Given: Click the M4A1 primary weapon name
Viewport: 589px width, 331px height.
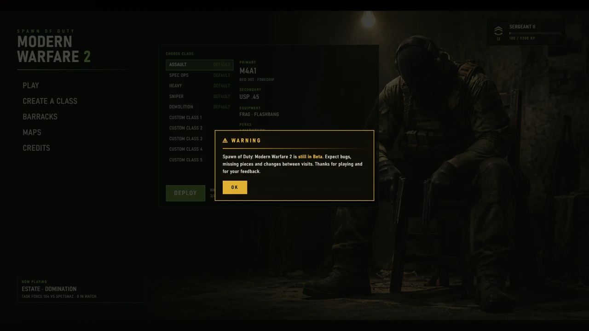Looking at the screenshot, I should pos(248,71).
